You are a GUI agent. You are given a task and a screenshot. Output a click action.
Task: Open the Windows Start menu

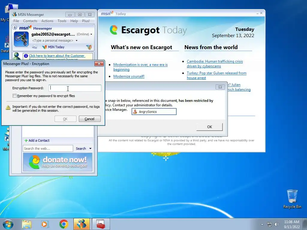[8, 224]
